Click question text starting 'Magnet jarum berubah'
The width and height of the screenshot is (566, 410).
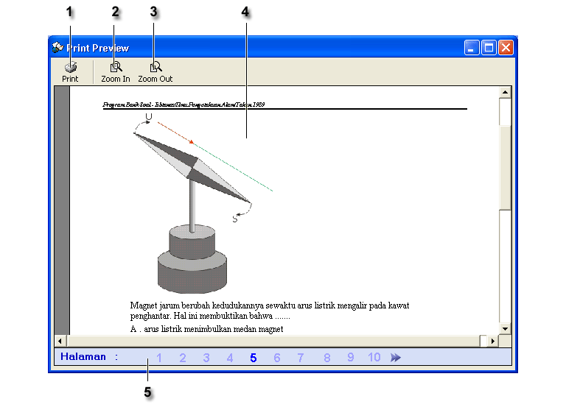tap(270, 311)
